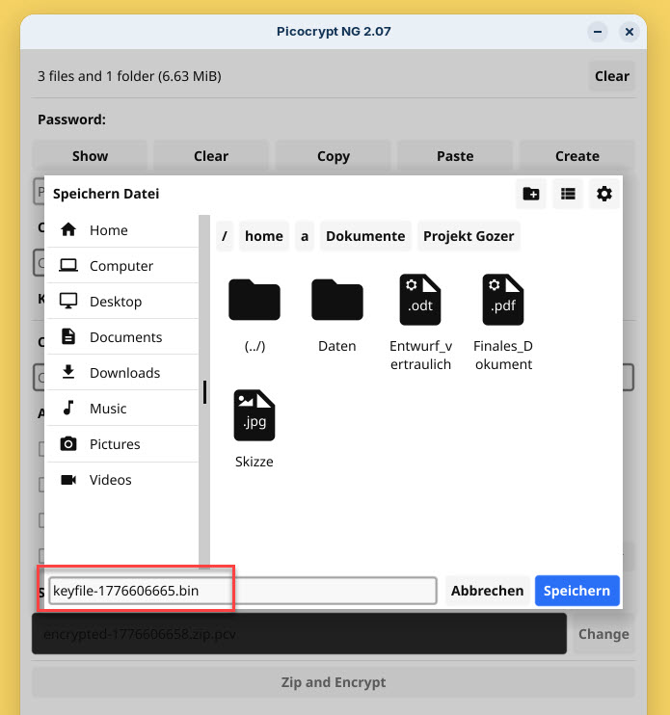Click the sidebar scrollbar handle

(x=203, y=392)
